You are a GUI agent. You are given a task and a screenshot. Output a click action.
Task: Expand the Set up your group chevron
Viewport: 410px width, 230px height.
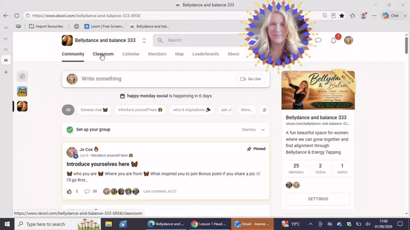pyautogui.click(x=263, y=130)
